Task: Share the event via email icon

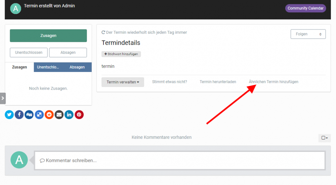Action: pos(59,115)
